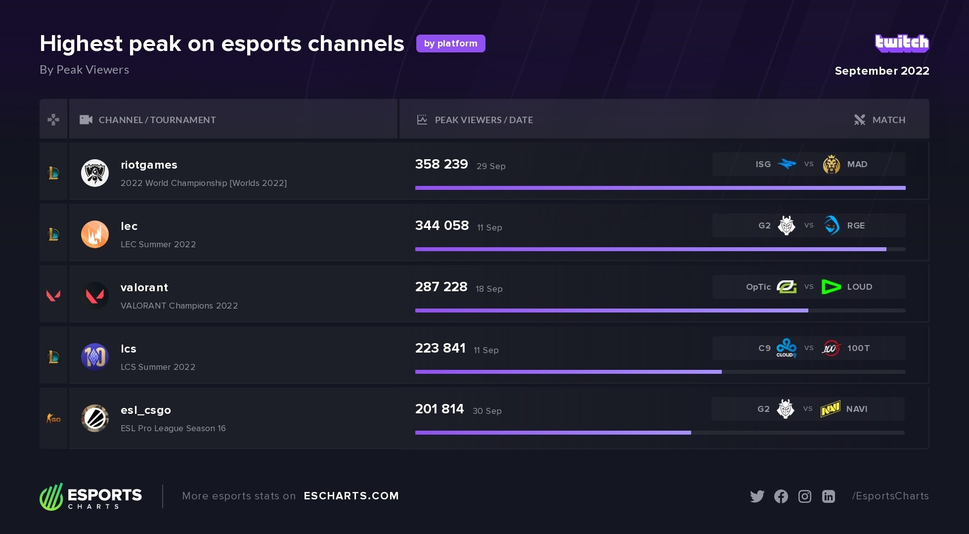Click the Esports Charts logo
969x534 pixels.
pos(91,496)
